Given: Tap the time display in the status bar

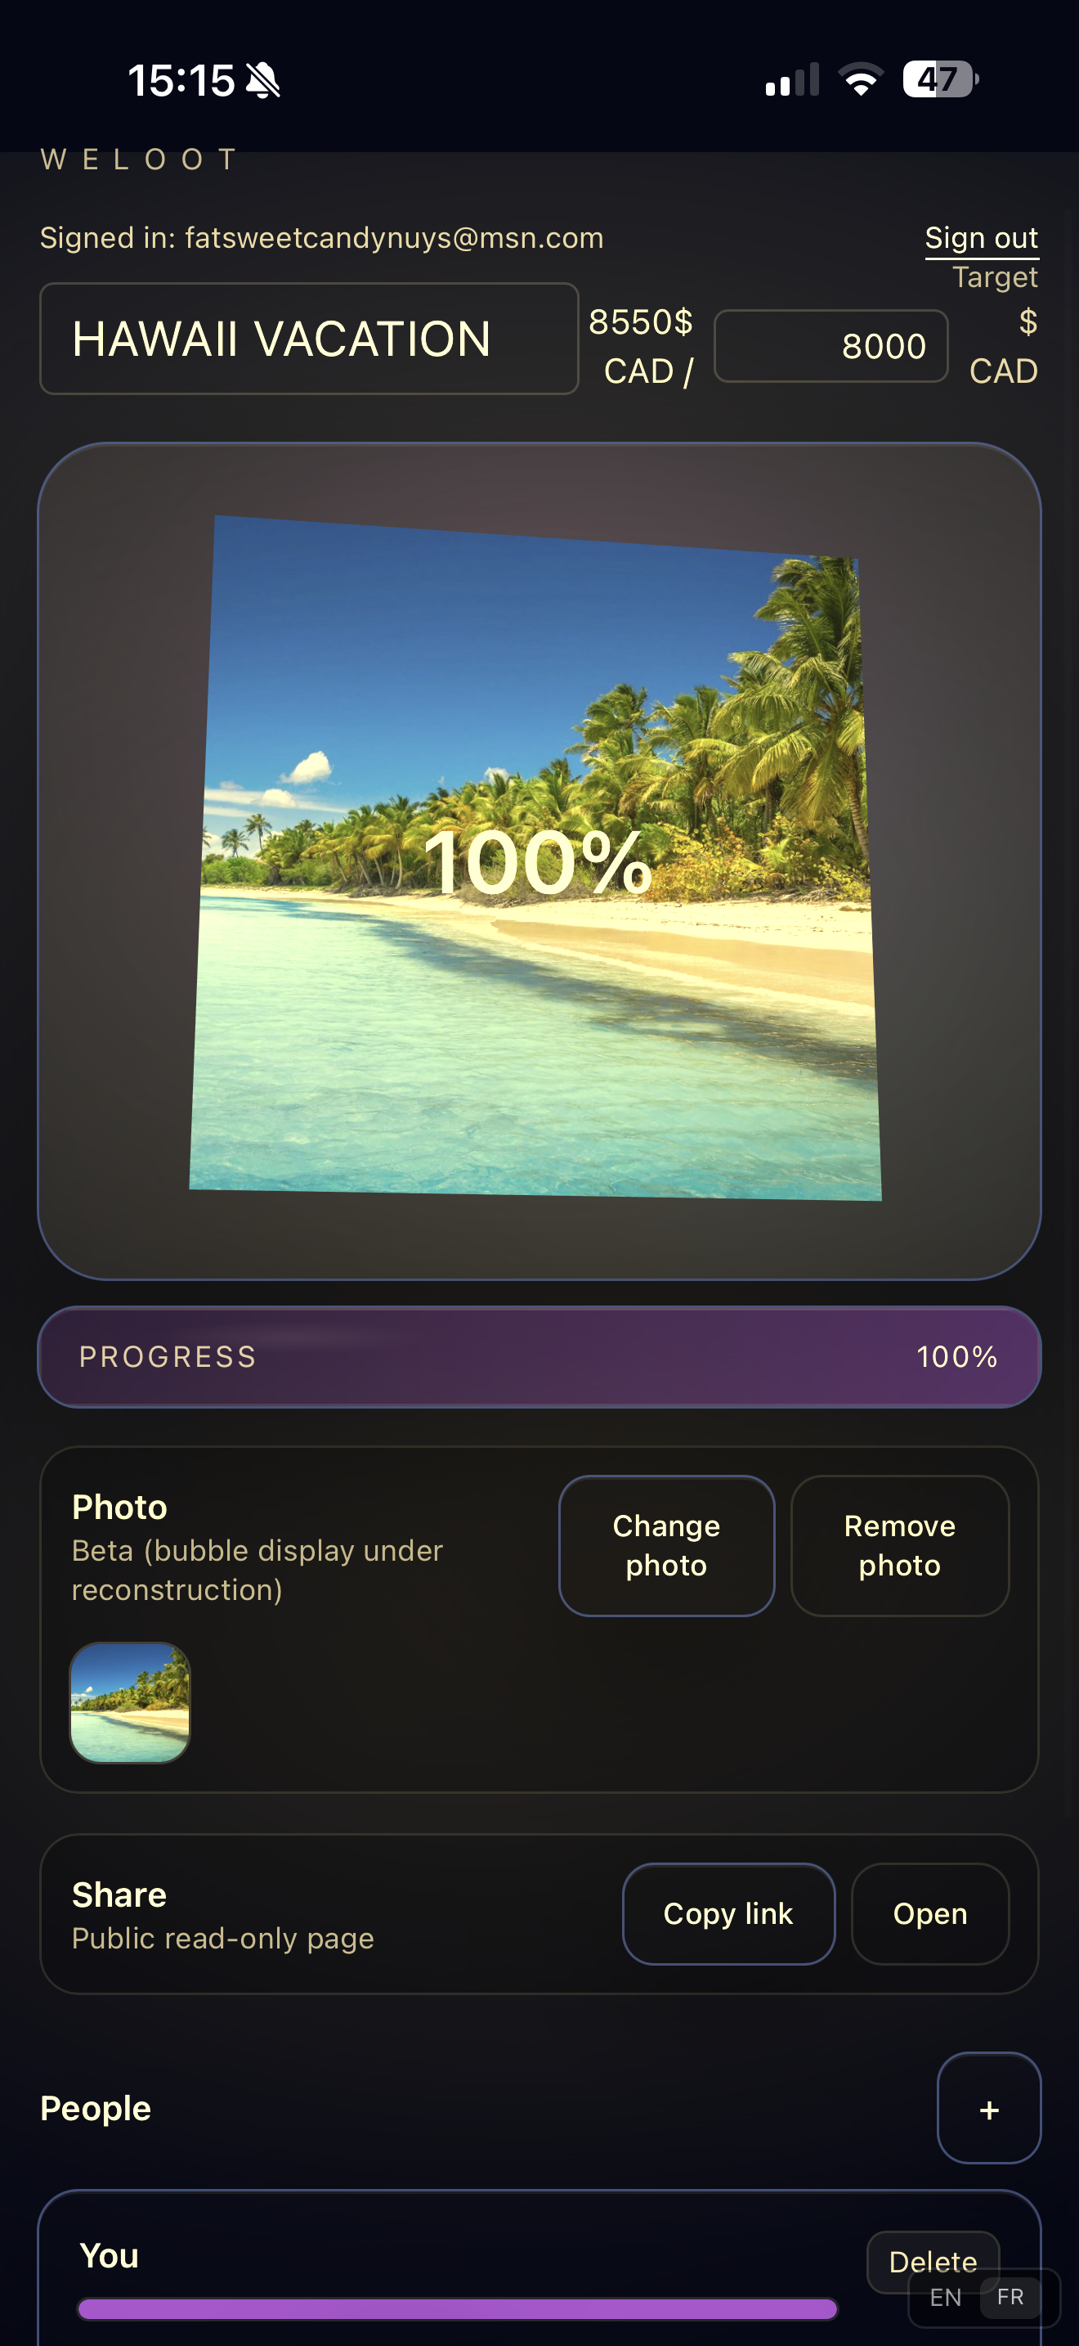Looking at the screenshot, I should coord(182,80).
